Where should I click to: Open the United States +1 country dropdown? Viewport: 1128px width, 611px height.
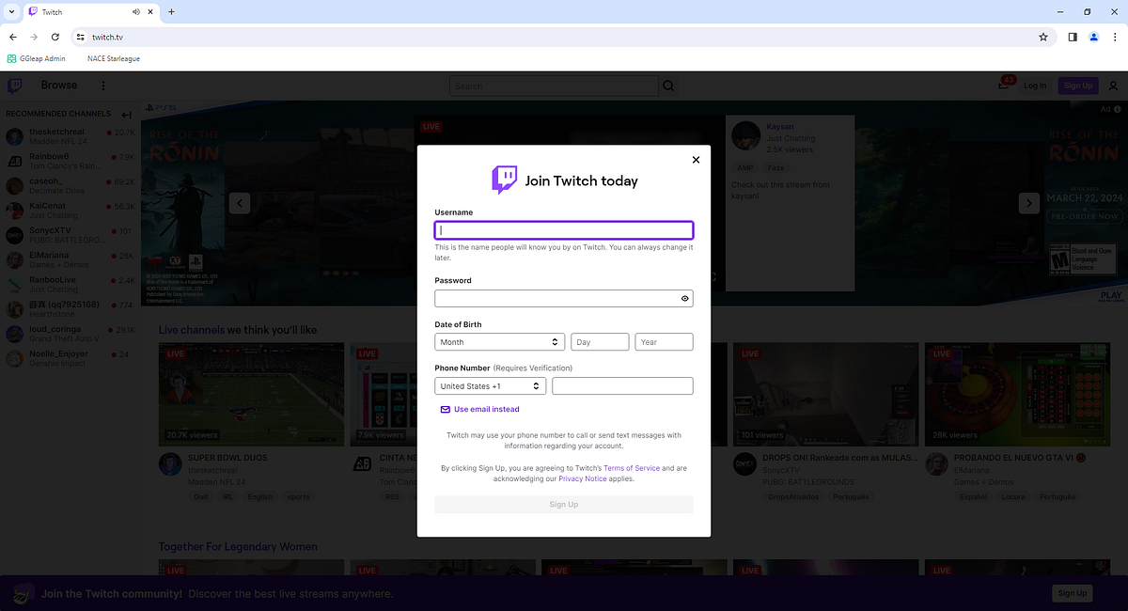489,385
